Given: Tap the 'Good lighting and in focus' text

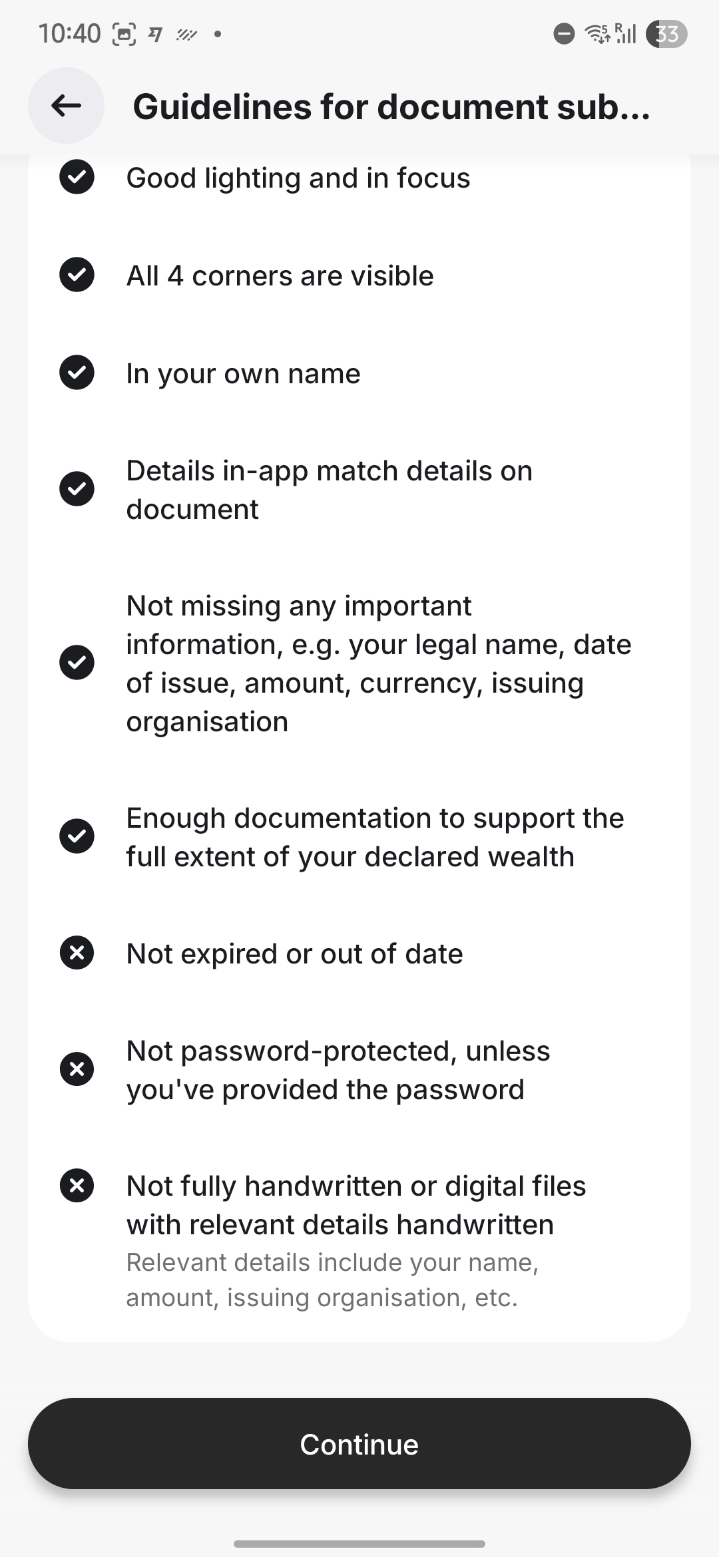Looking at the screenshot, I should coord(298,178).
